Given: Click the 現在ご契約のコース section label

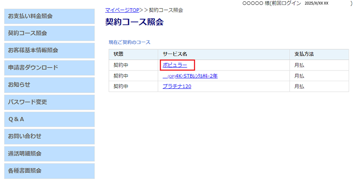Looking at the screenshot, I should coord(129,42).
